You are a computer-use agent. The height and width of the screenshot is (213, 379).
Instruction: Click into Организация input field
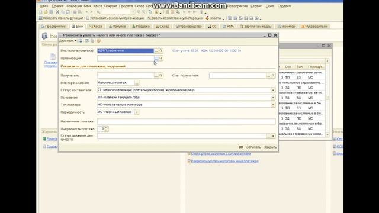(126, 58)
